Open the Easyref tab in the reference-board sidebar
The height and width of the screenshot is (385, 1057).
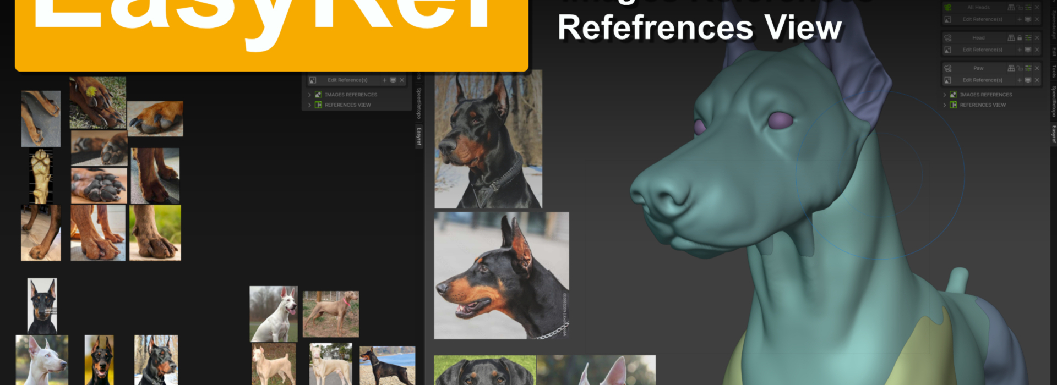(x=418, y=136)
